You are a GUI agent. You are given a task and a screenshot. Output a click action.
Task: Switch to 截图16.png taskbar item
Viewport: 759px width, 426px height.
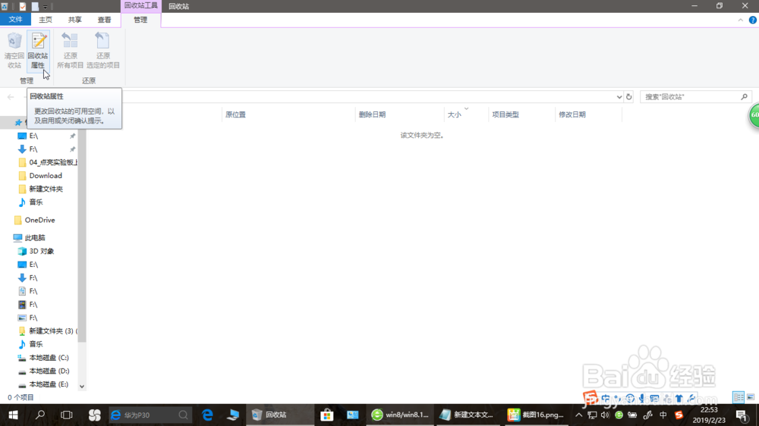click(536, 415)
